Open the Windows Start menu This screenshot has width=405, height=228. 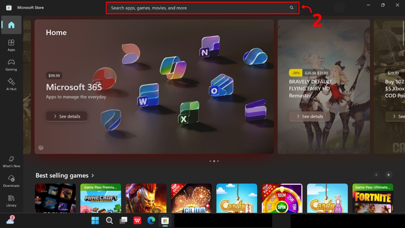tap(95, 221)
